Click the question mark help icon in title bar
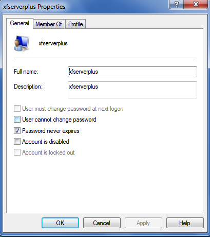 176,4
